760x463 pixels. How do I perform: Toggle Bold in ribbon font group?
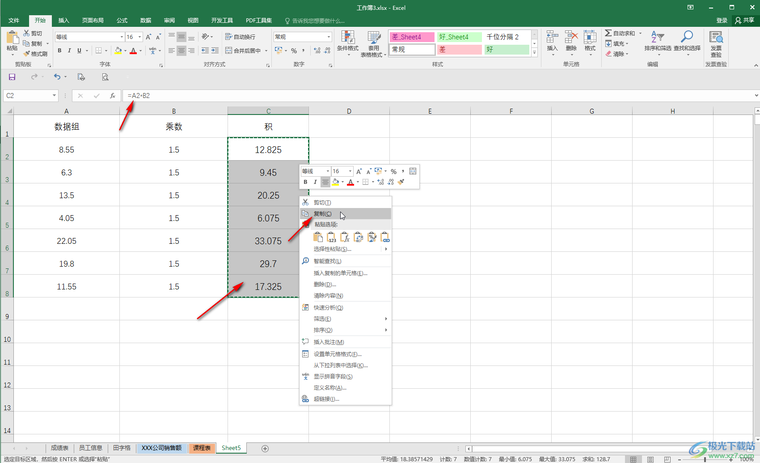(59, 51)
